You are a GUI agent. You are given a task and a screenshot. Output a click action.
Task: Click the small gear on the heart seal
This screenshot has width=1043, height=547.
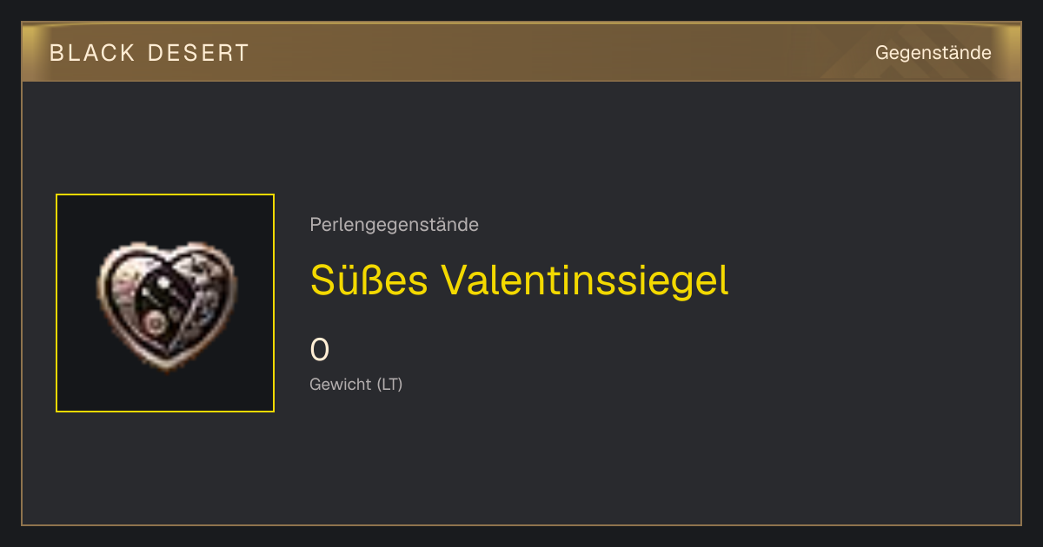(156, 324)
